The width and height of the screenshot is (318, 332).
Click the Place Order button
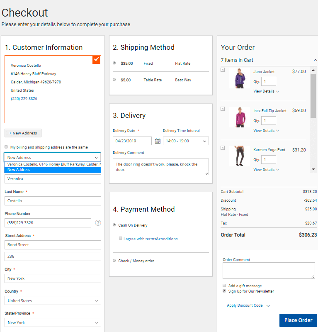point(298,320)
